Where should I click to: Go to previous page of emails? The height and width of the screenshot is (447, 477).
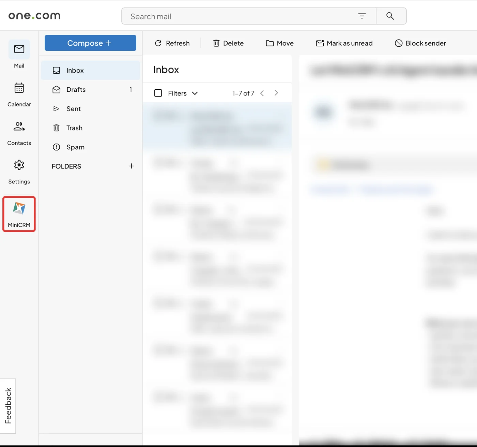[262, 93]
